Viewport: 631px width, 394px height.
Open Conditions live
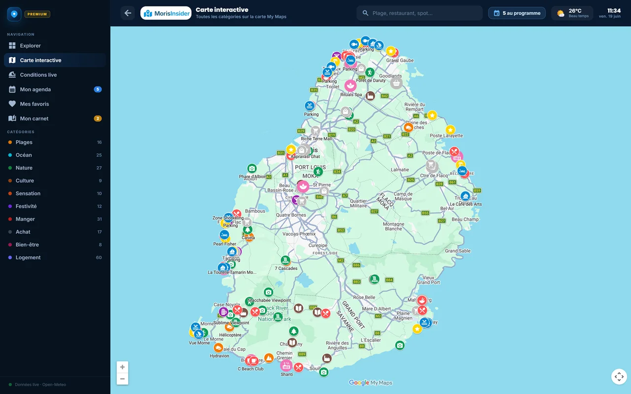[55, 75]
